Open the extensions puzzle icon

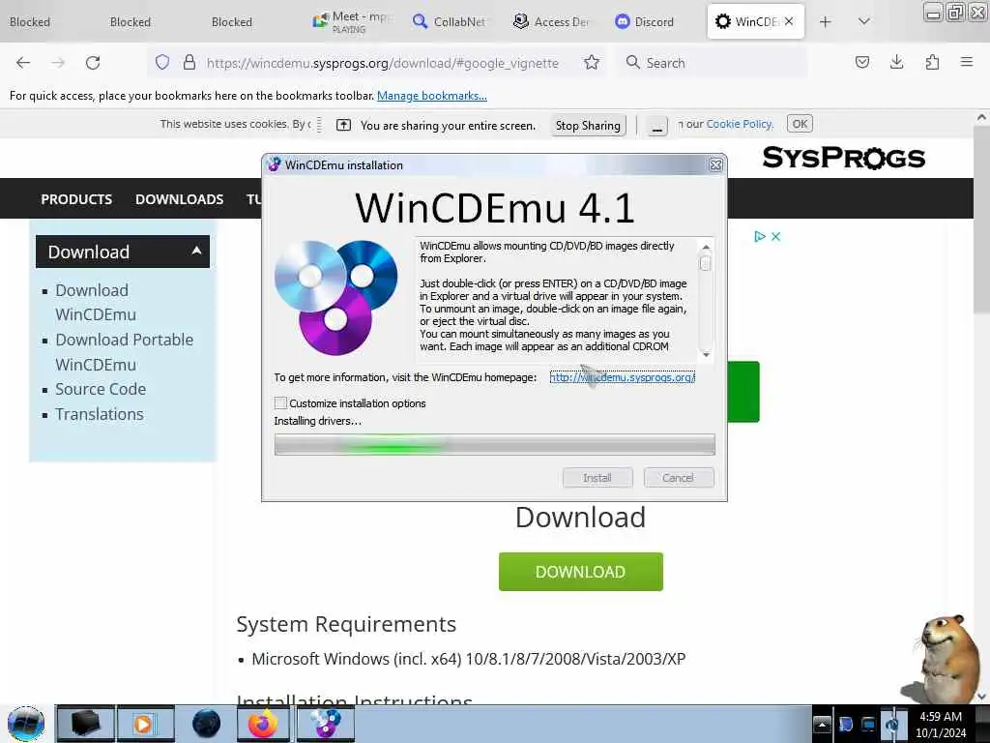point(932,62)
